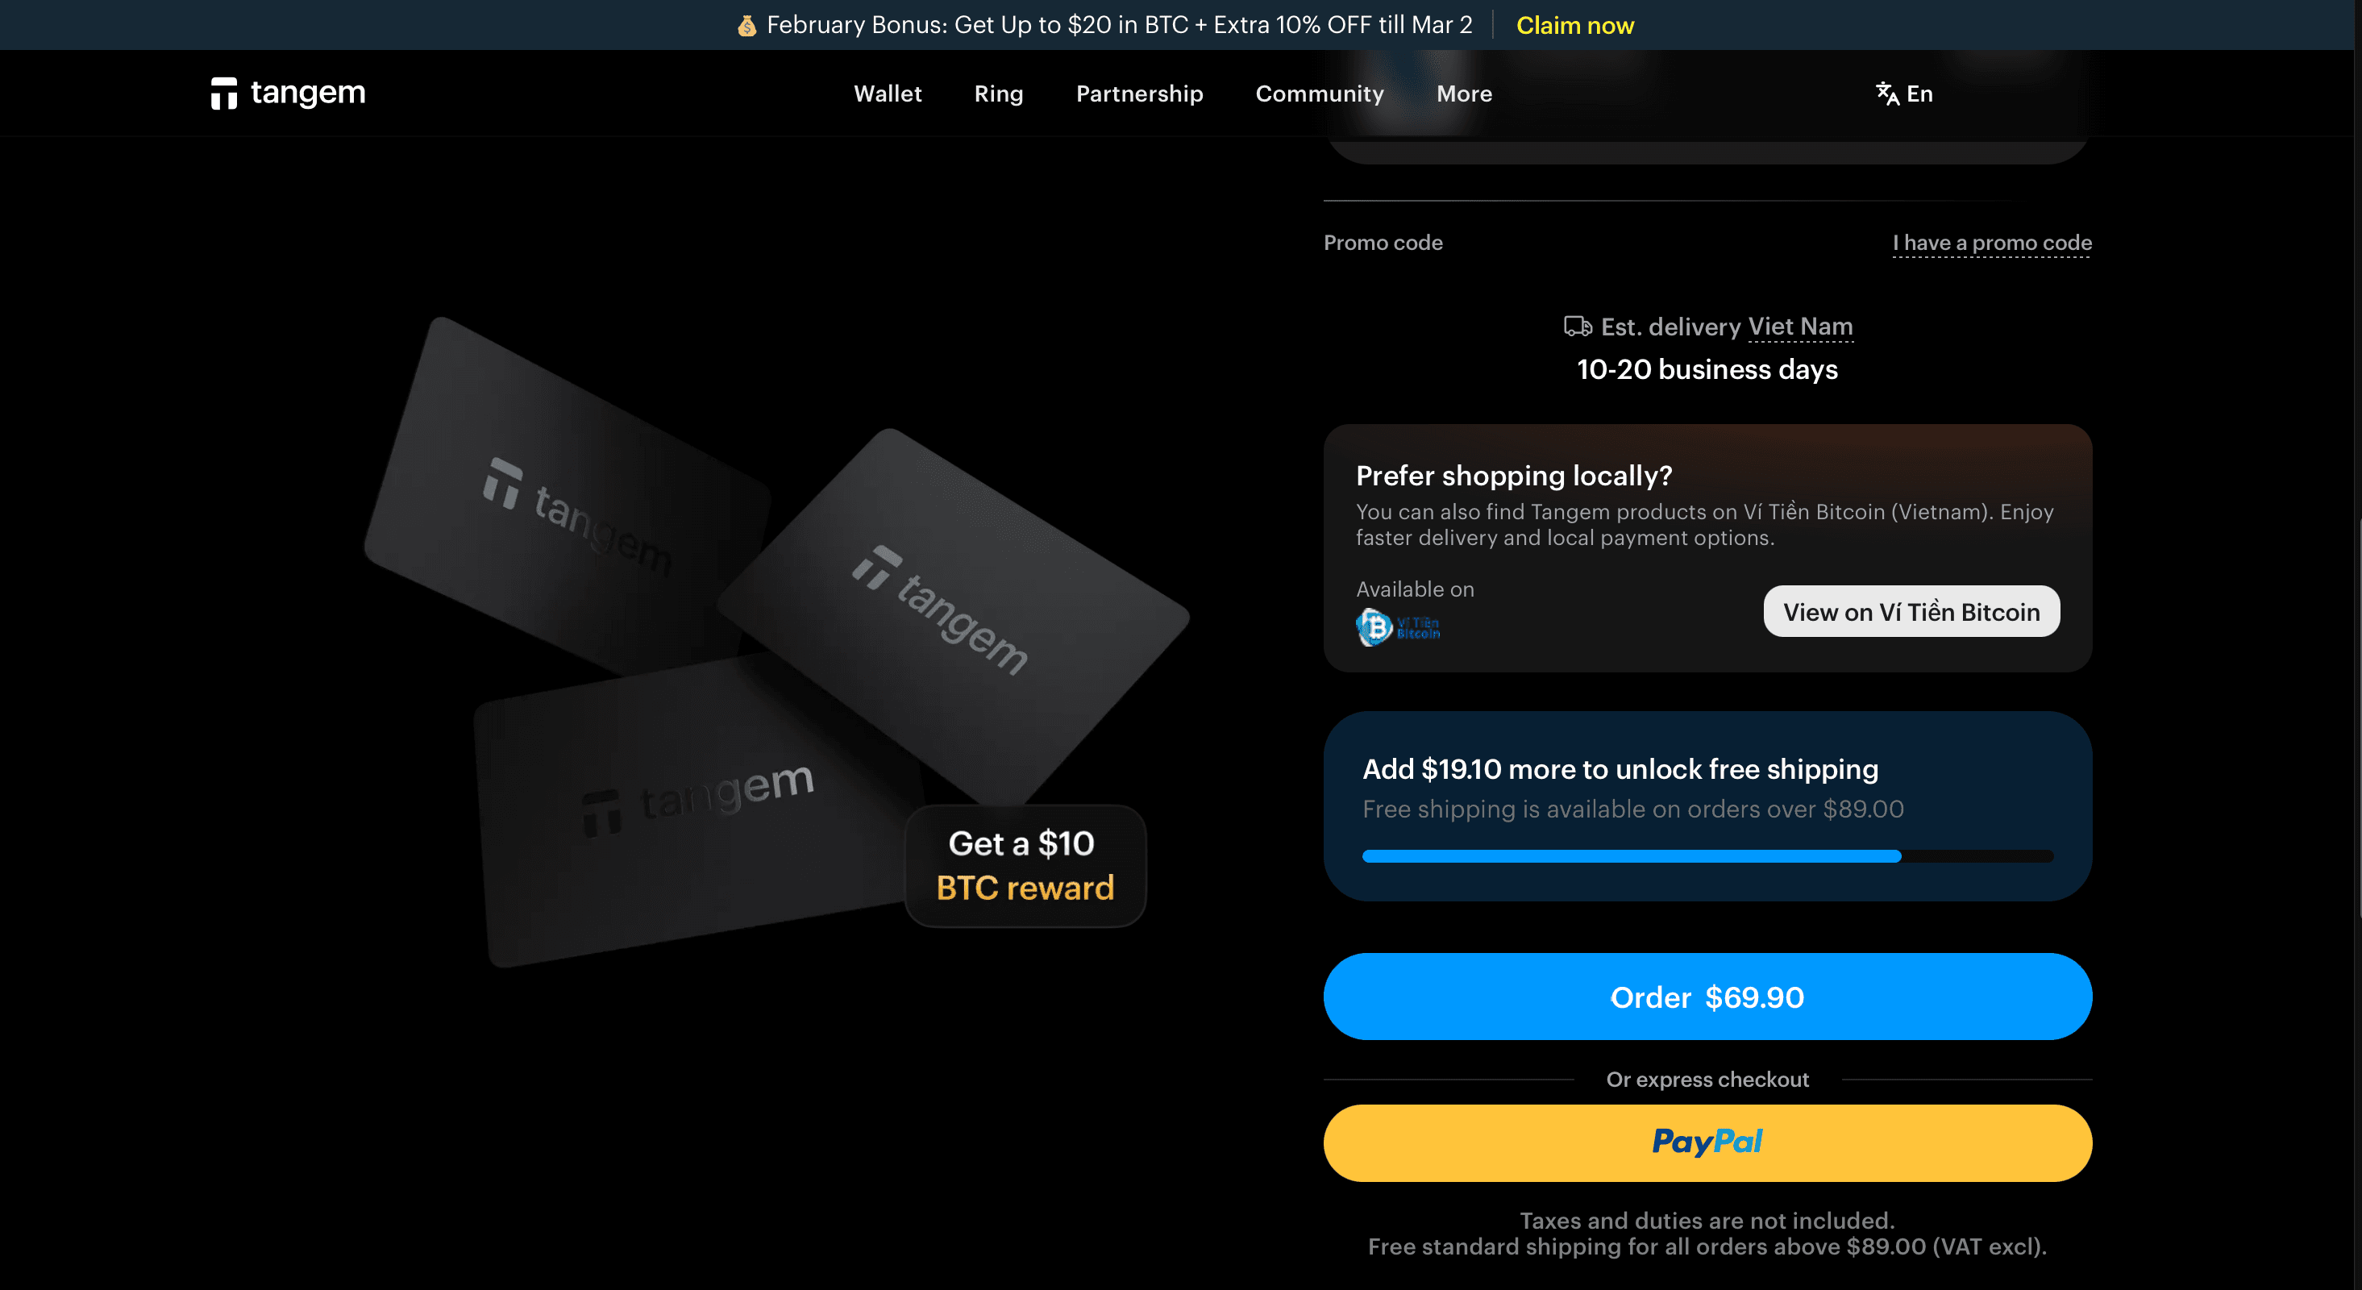Expand the Community dropdown menu

tap(1320, 94)
